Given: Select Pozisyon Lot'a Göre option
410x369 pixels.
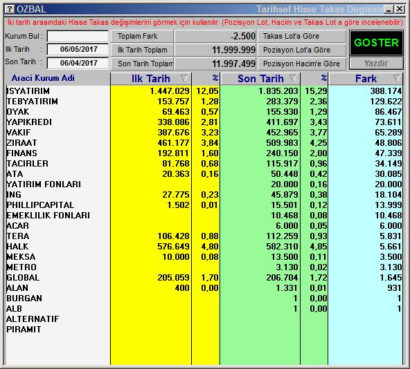Looking at the screenshot, I should (302, 50).
